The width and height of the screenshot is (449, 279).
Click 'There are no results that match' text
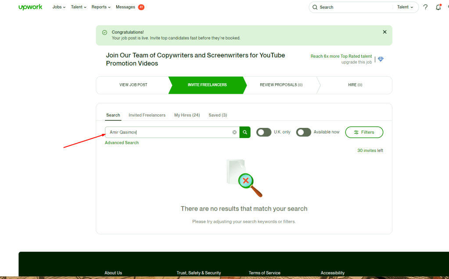(244, 208)
